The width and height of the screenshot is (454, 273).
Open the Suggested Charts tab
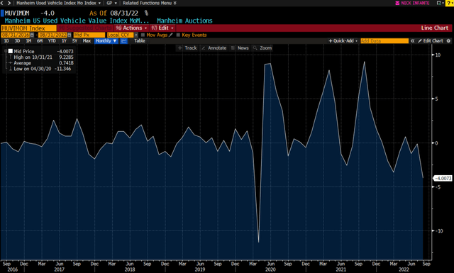pos(85,28)
